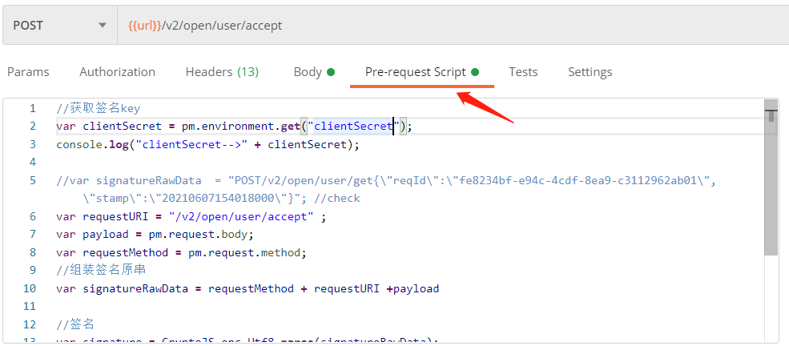This screenshot has width=789, height=346.
Task: Open the POST method dropdown
Action: pyautogui.click(x=60, y=25)
